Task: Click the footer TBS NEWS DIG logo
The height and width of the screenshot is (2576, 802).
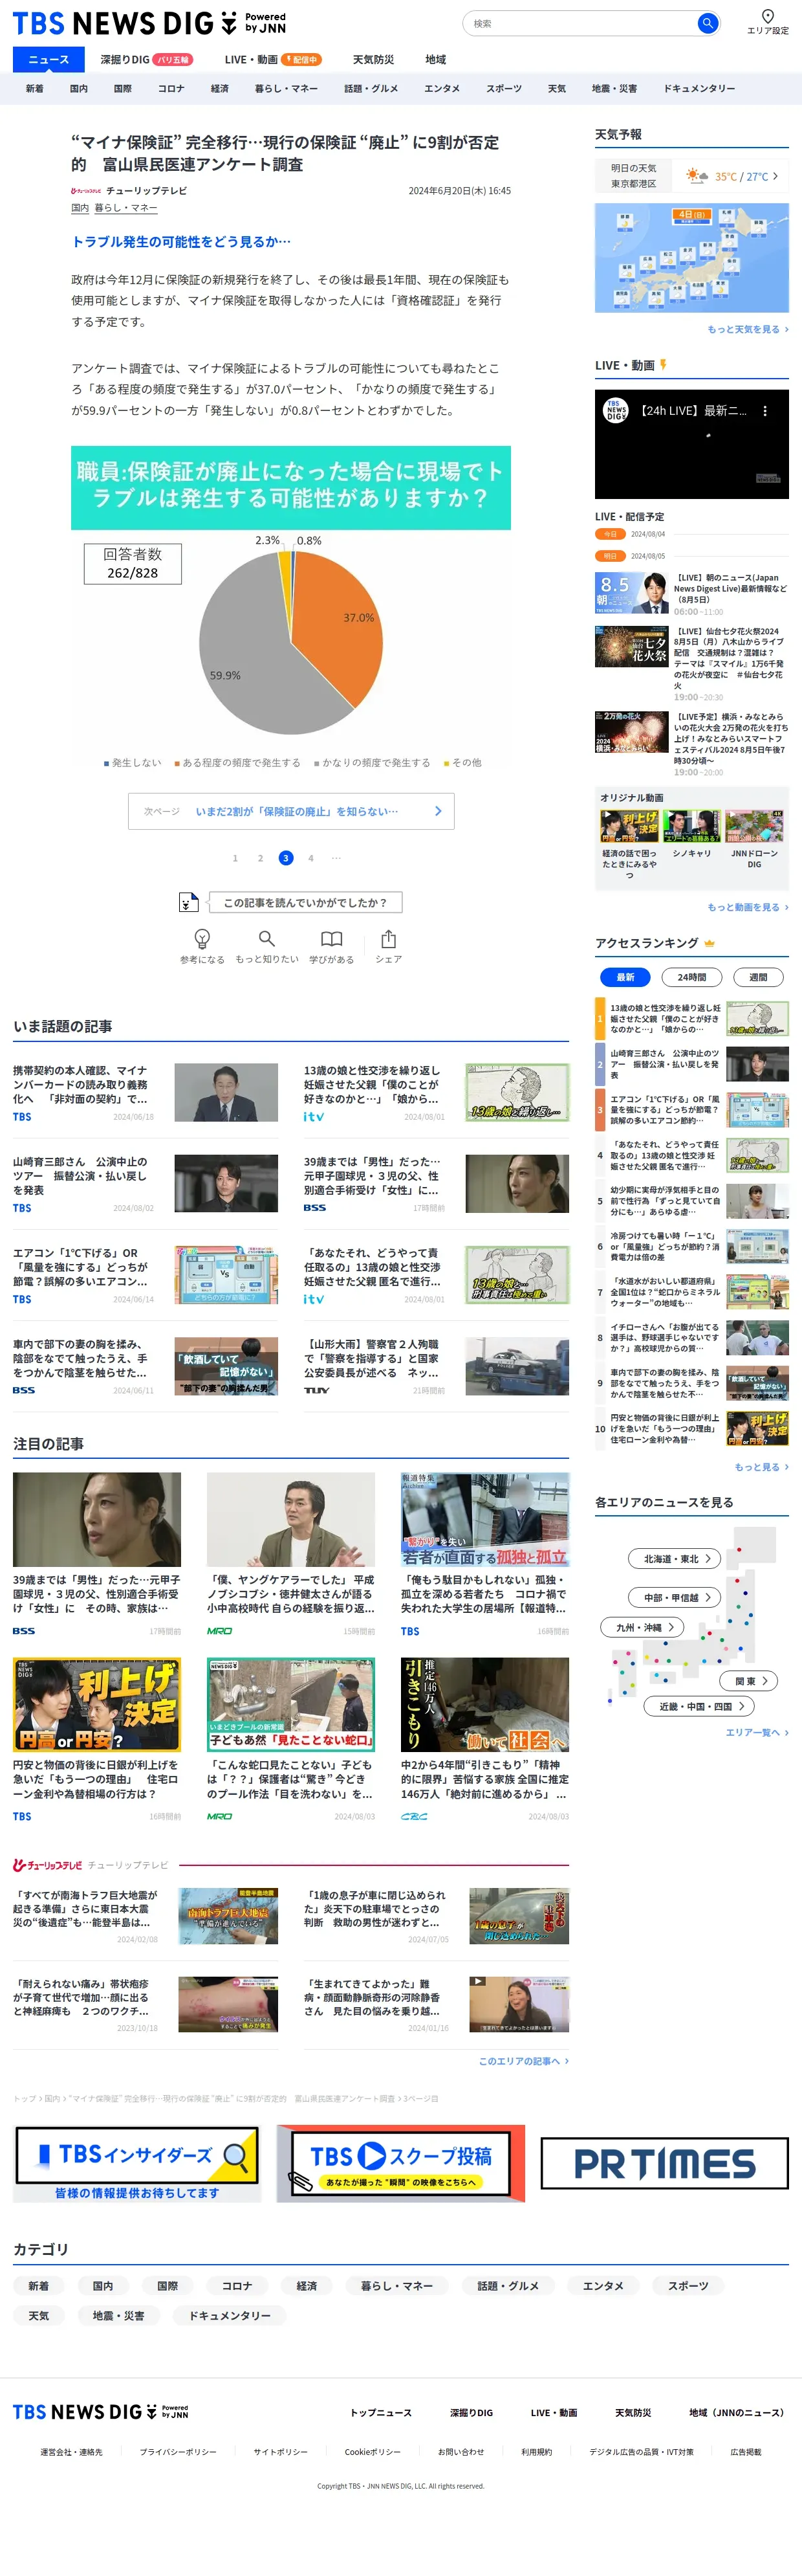Action: tap(100, 2412)
